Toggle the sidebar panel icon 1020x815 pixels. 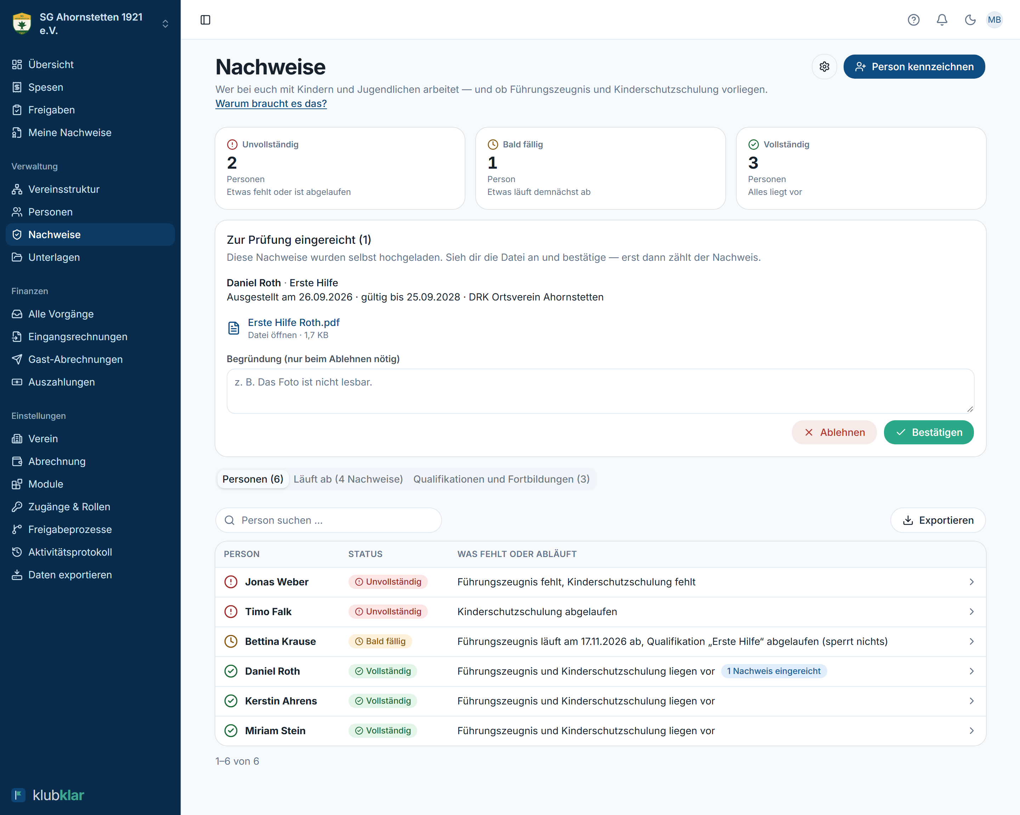point(205,20)
